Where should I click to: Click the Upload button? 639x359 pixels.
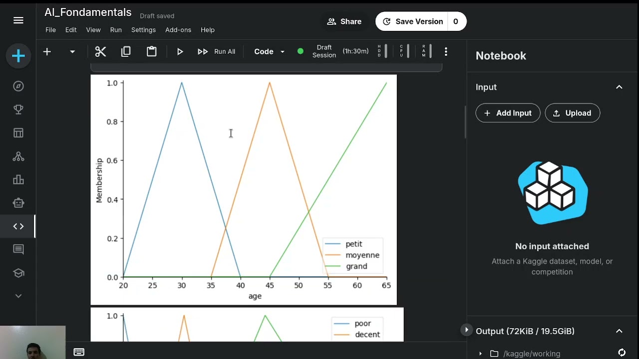tap(573, 113)
